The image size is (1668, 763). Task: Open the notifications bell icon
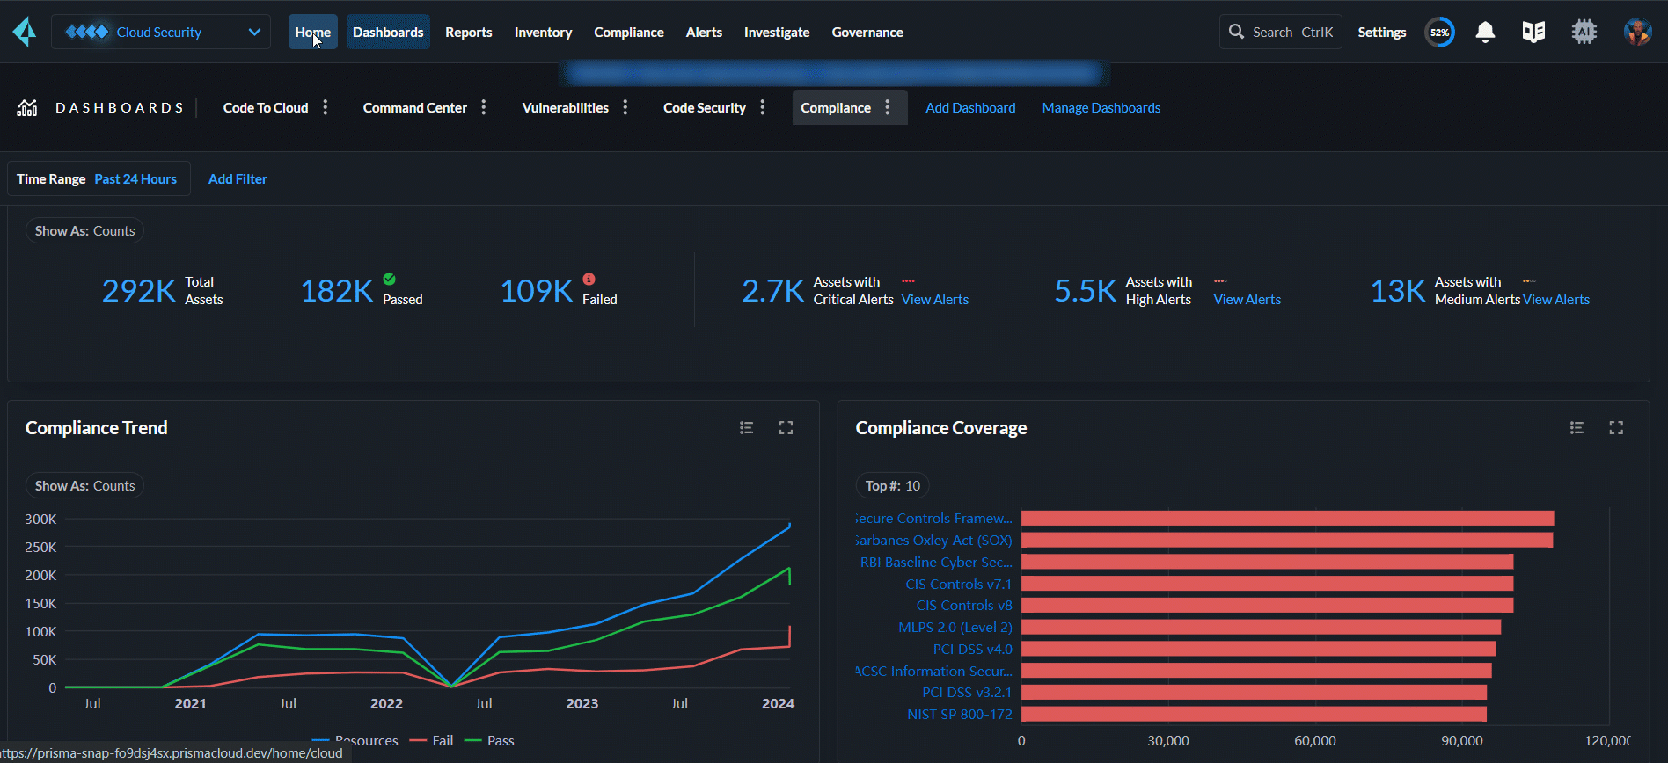click(1485, 33)
